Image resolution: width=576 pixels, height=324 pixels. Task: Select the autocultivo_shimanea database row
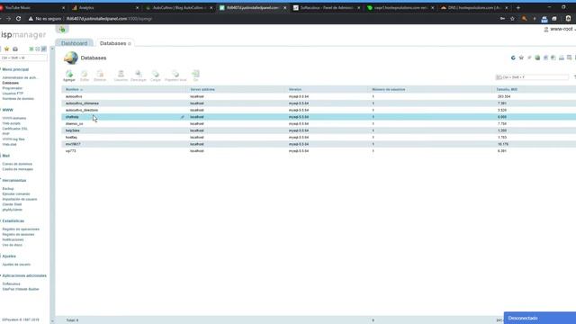pyautogui.click(x=319, y=103)
